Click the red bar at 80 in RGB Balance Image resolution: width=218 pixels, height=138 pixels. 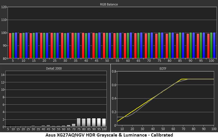tap(167, 46)
